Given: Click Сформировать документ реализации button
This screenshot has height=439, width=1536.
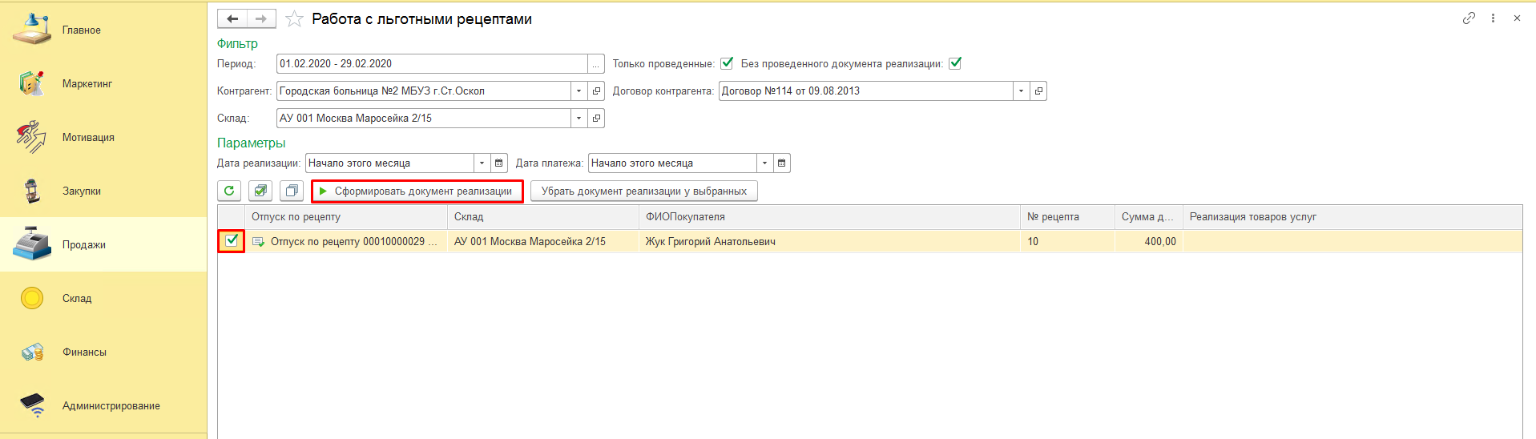Looking at the screenshot, I should [x=417, y=191].
